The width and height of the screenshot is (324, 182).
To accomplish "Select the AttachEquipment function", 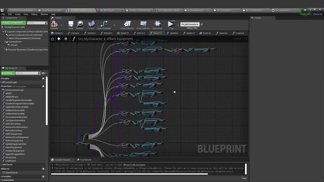I will tap(13, 147).
